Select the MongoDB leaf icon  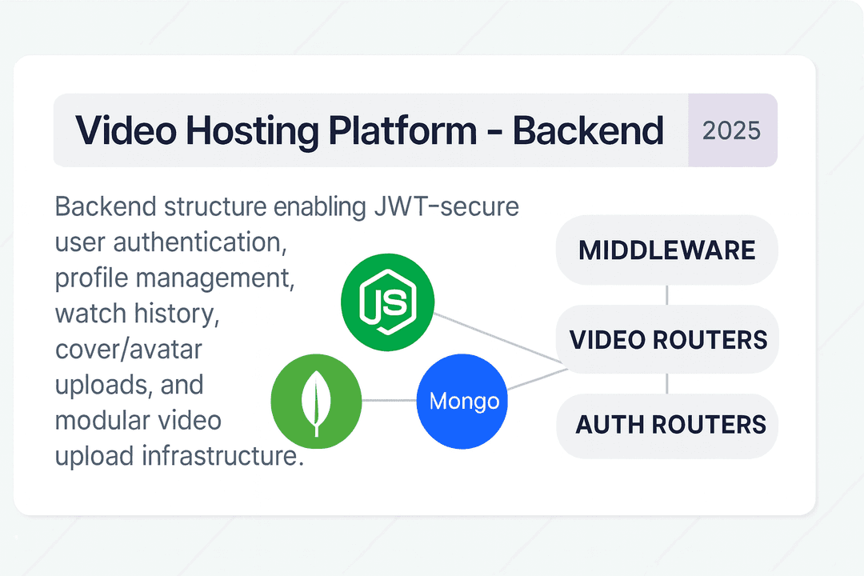coord(317,401)
